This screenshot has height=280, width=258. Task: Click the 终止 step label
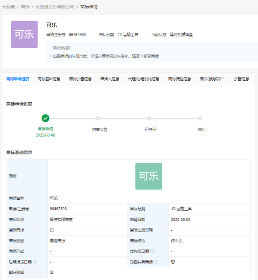(x=202, y=129)
